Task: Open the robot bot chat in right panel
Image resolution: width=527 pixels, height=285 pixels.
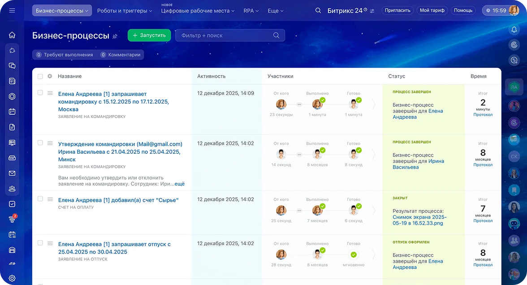Action: coord(514,223)
